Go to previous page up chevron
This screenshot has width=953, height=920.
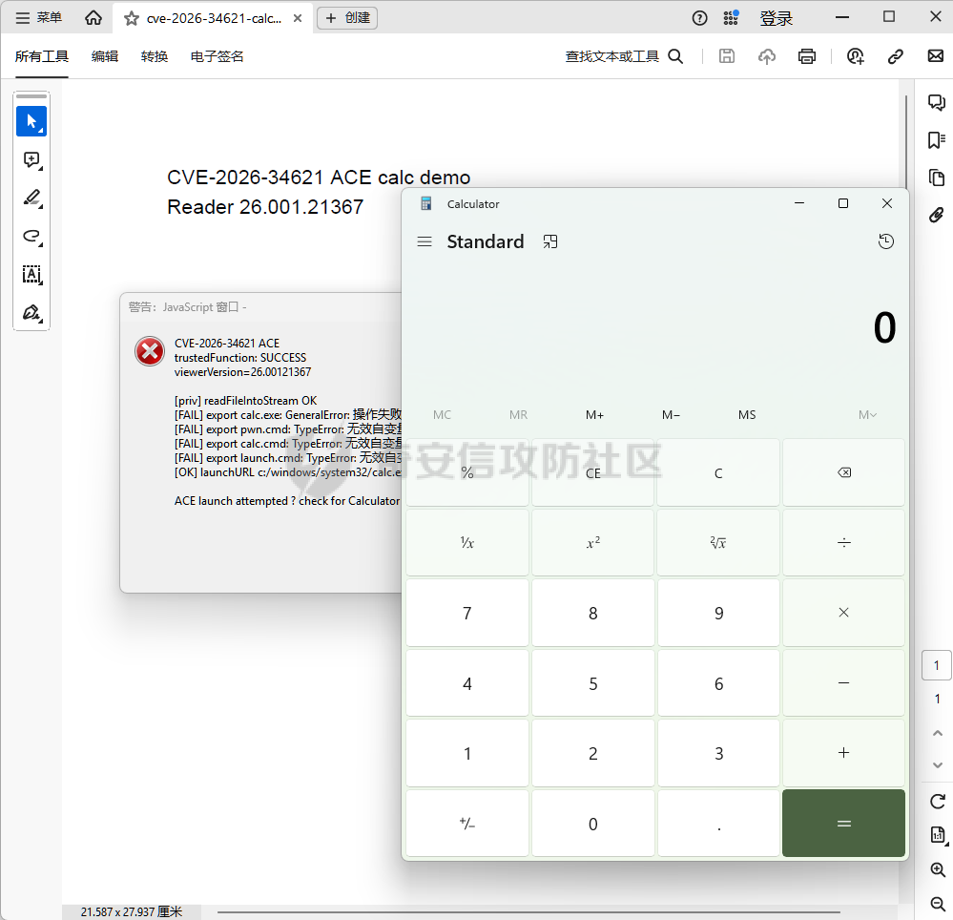[937, 733]
